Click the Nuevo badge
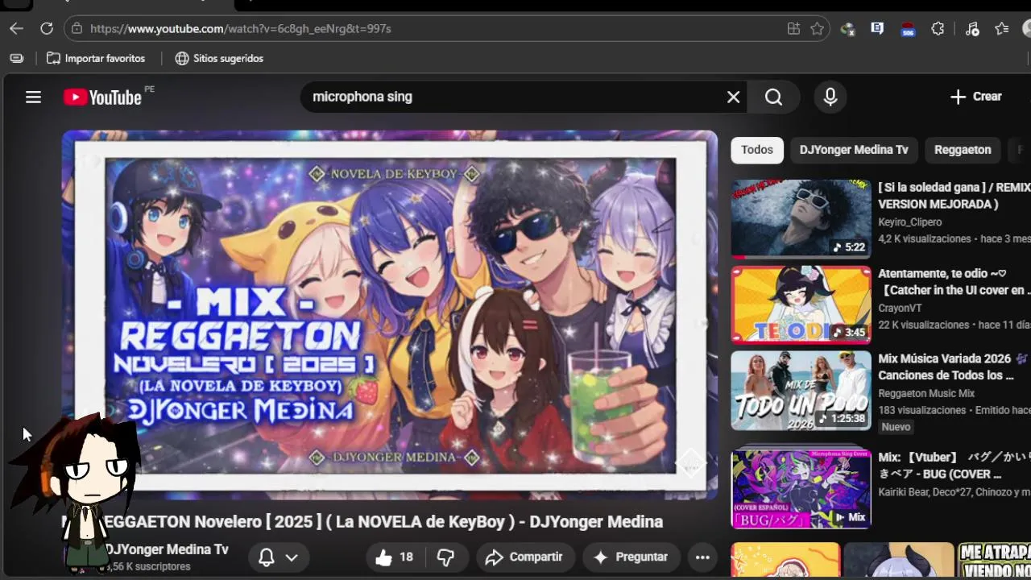This screenshot has height=580, width=1031. pyautogui.click(x=896, y=427)
